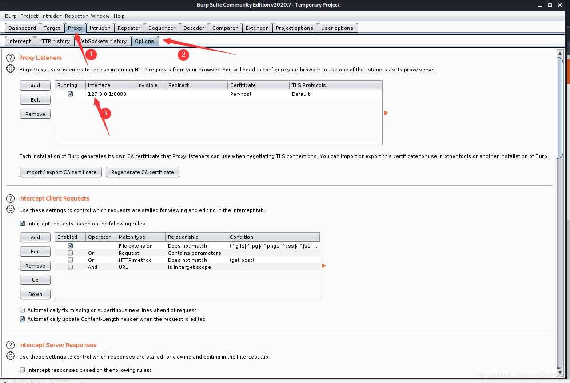
Task: Switch to Project options tab
Action: 295,28
